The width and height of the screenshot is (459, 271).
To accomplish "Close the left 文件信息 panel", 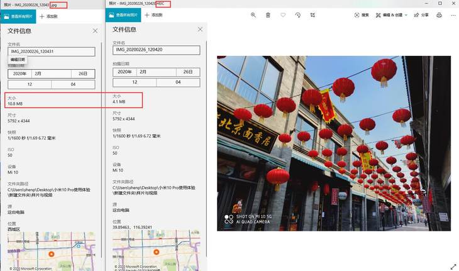I will point(95,30).
